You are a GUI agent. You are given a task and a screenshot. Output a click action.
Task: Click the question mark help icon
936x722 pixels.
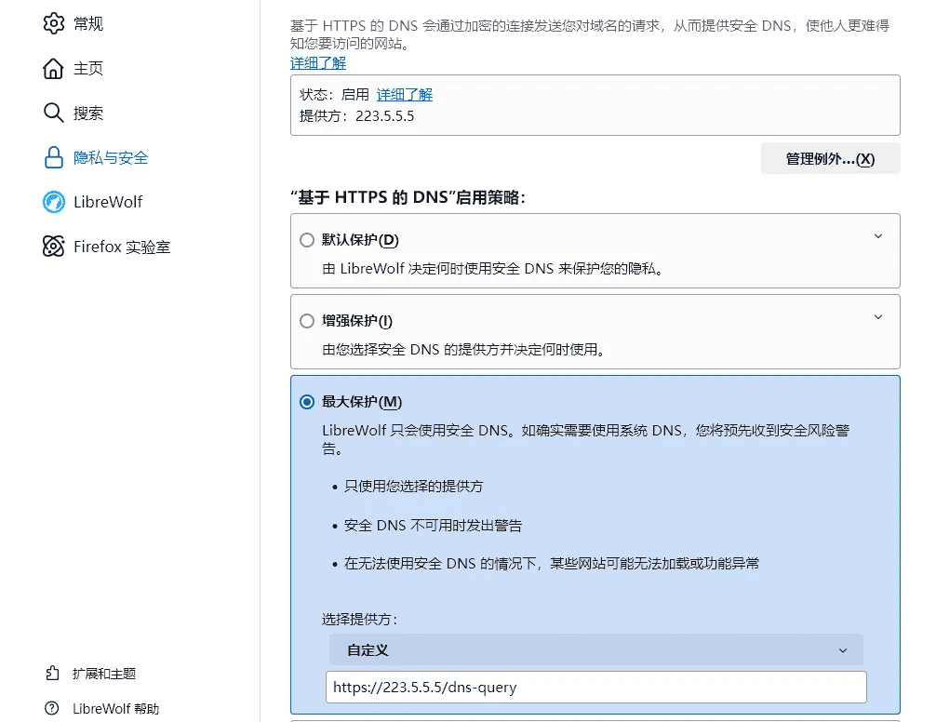click(52, 708)
